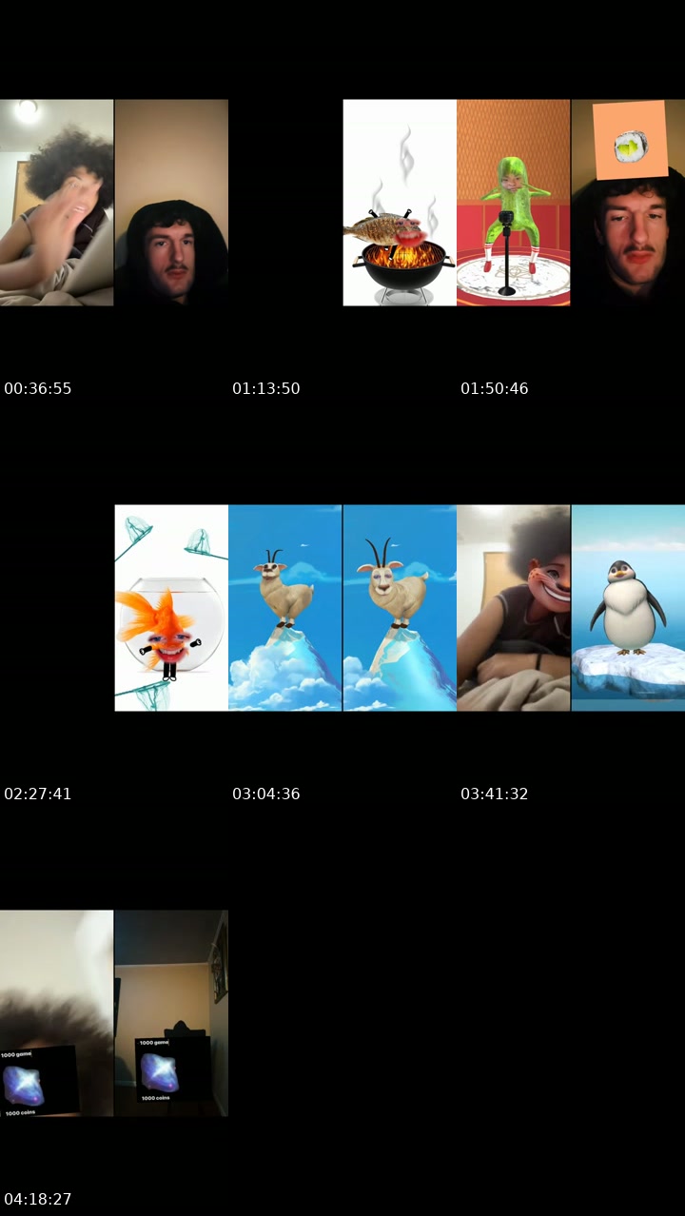Viewport: 685px width, 1216px height.
Task: Select the green pickle character dancing thumbnail
Action: click(x=514, y=203)
